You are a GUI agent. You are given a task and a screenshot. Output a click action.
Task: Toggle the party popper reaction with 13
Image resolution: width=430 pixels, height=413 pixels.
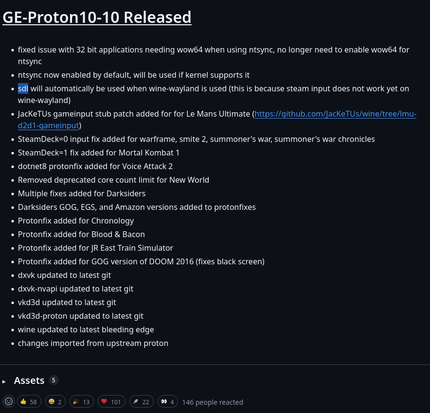tap(82, 402)
